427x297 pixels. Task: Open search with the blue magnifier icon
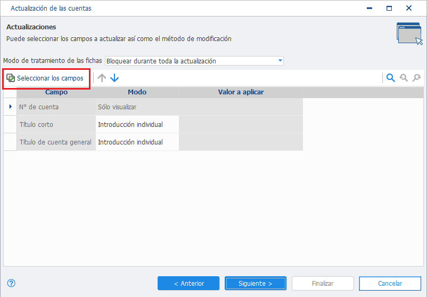391,78
